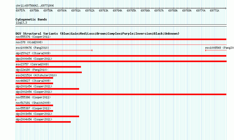Select the dgv157n27 red bar

click(x=121, y=56)
